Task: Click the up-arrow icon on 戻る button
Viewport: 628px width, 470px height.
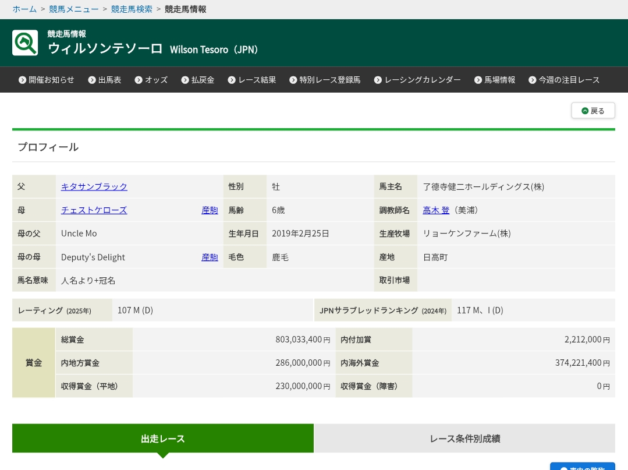Action: (x=585, y=111)
